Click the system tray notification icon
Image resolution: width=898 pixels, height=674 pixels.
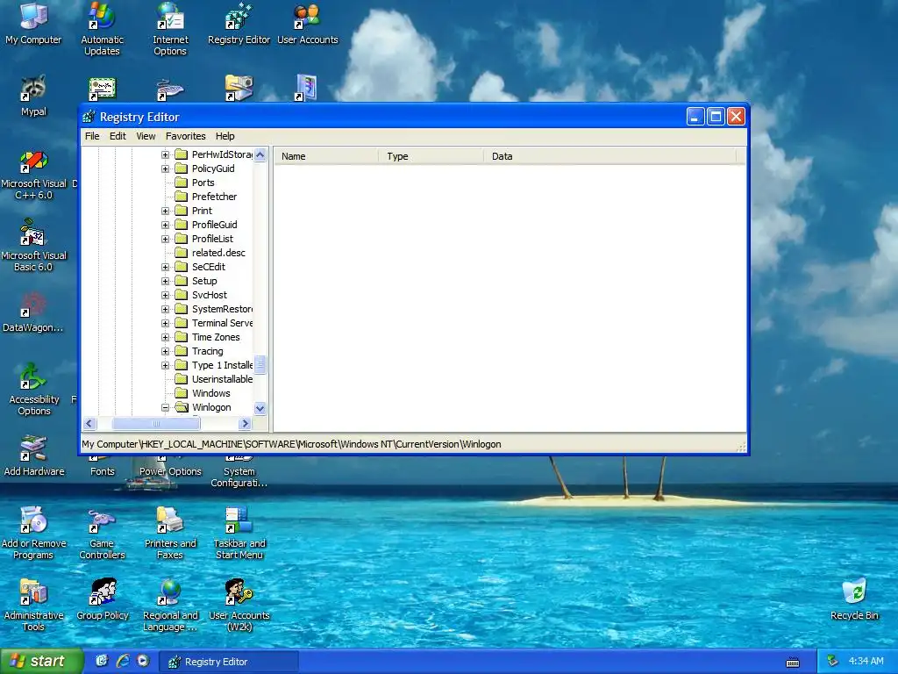(832, 661)
